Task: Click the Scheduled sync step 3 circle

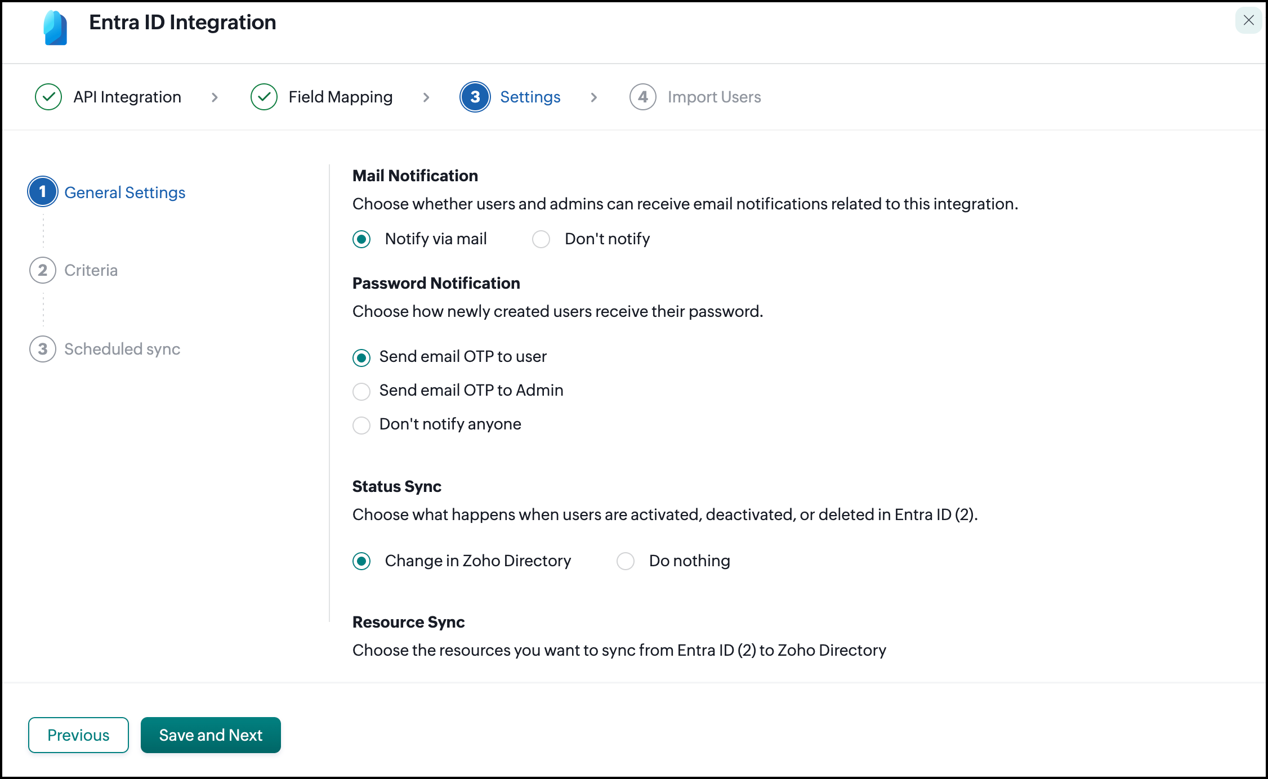Action: [43, 349]
